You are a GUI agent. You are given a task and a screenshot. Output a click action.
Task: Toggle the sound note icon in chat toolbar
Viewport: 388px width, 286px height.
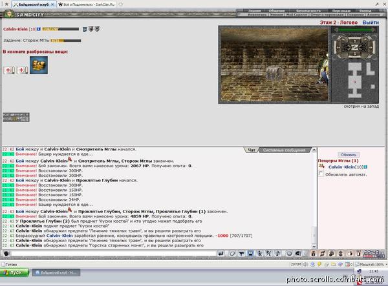point(277,254)
